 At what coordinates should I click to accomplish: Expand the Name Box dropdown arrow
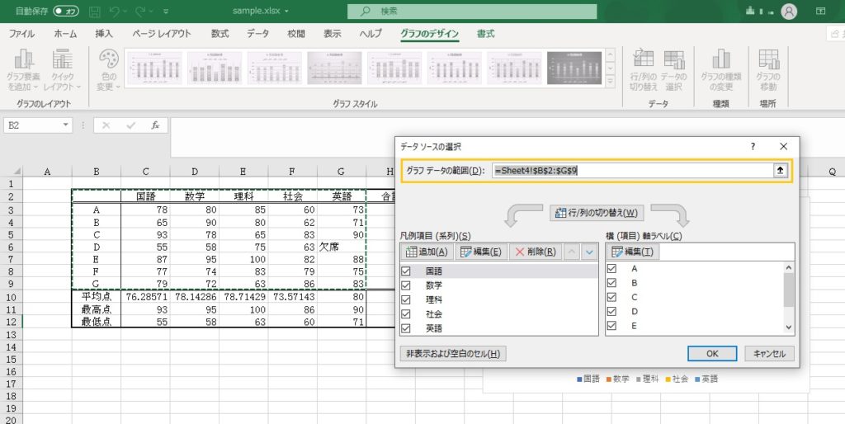[x=67, y=125]
